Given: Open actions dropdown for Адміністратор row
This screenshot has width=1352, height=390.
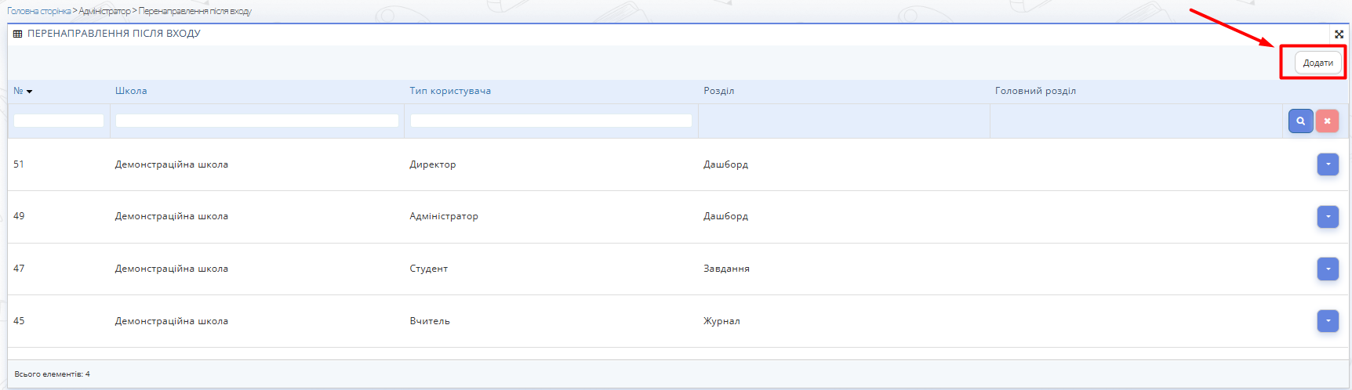Looking at the screenshot, I should pyautogui.click(x=1328, y=217).
